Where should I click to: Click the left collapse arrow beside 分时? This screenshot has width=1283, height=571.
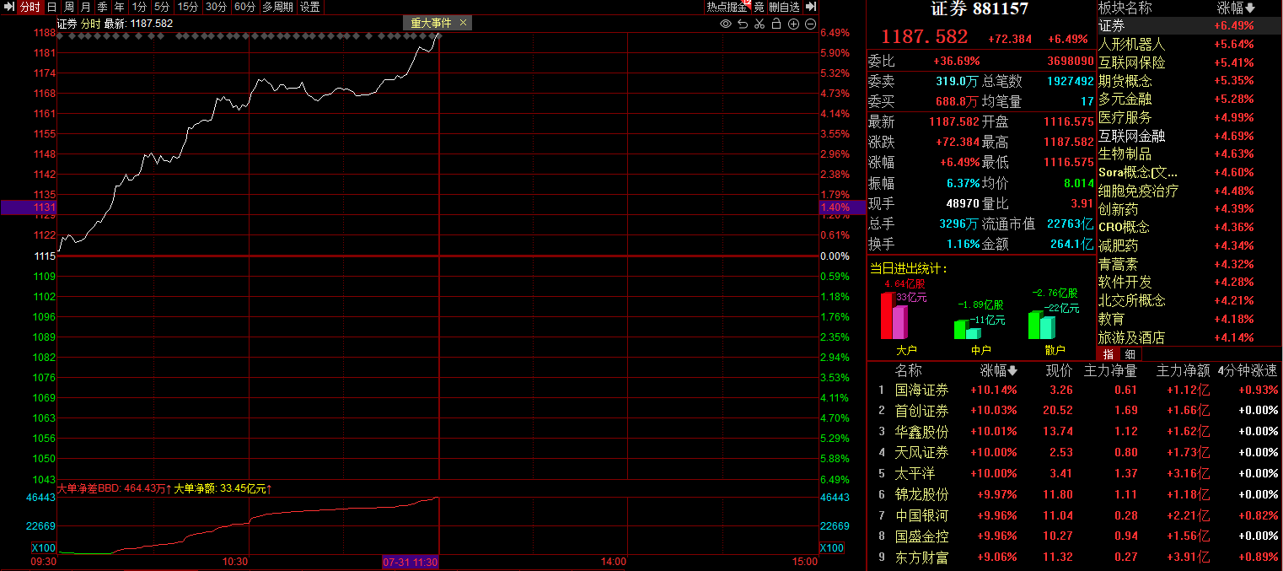(x=8, y=7)
